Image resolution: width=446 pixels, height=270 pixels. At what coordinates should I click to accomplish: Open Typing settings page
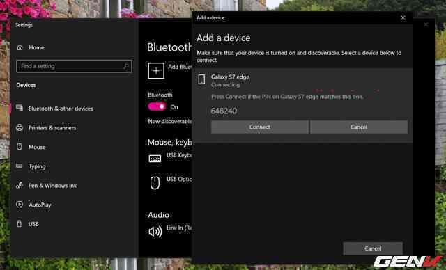[x=37, y=166]
